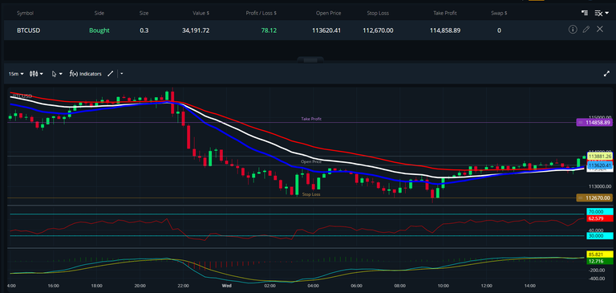Click the Take Profit line label on chart
This screenshot has width=616, height=293.
tap(311, 119)
